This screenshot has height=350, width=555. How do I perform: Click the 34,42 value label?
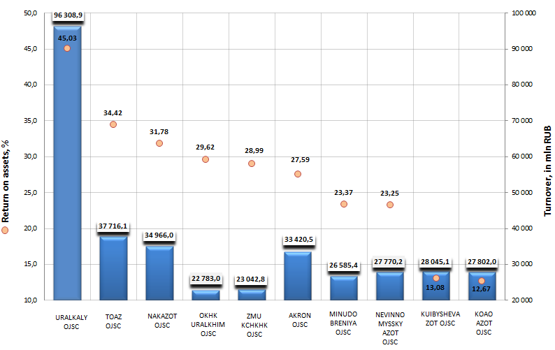(x=113, y=113)
